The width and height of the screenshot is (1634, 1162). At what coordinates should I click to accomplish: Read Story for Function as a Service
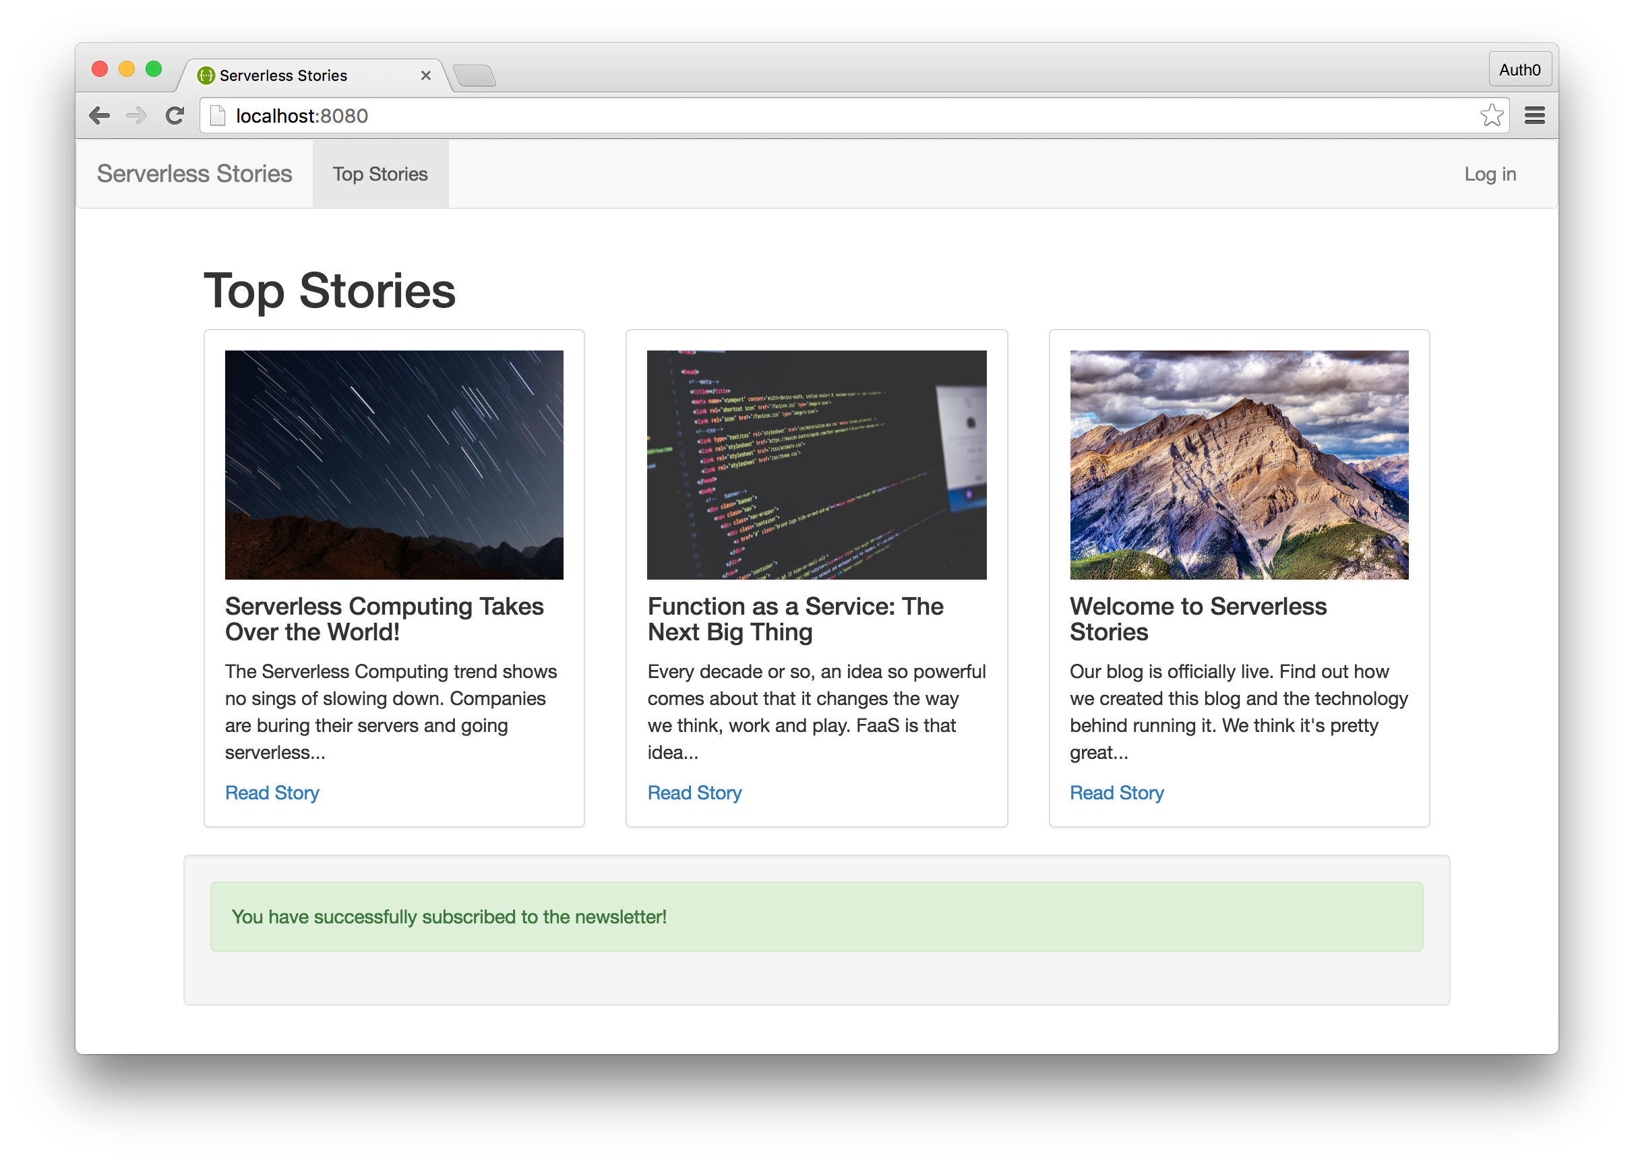tap(694, 793)
